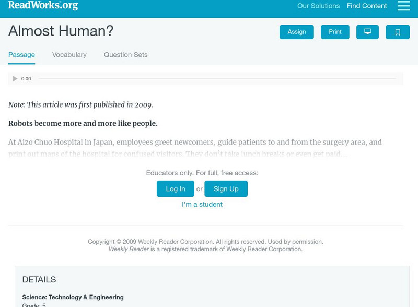Click the Log In button

pos(176,189)
